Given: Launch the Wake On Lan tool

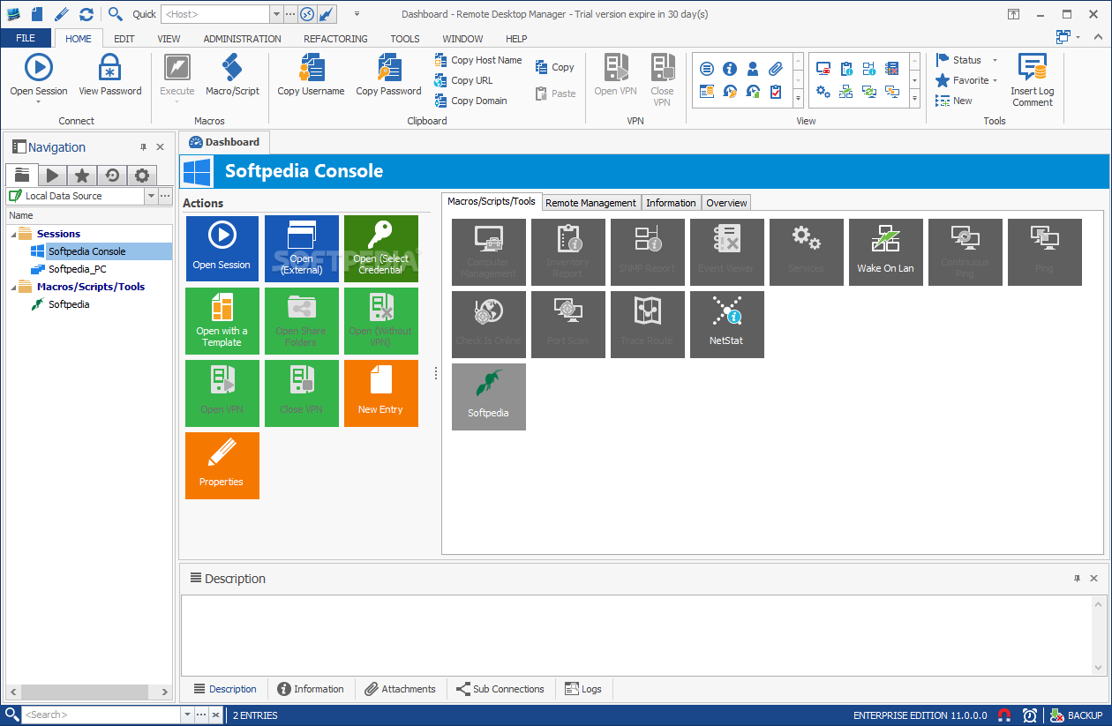Looking at the screenshot, I should pos(885,252).
